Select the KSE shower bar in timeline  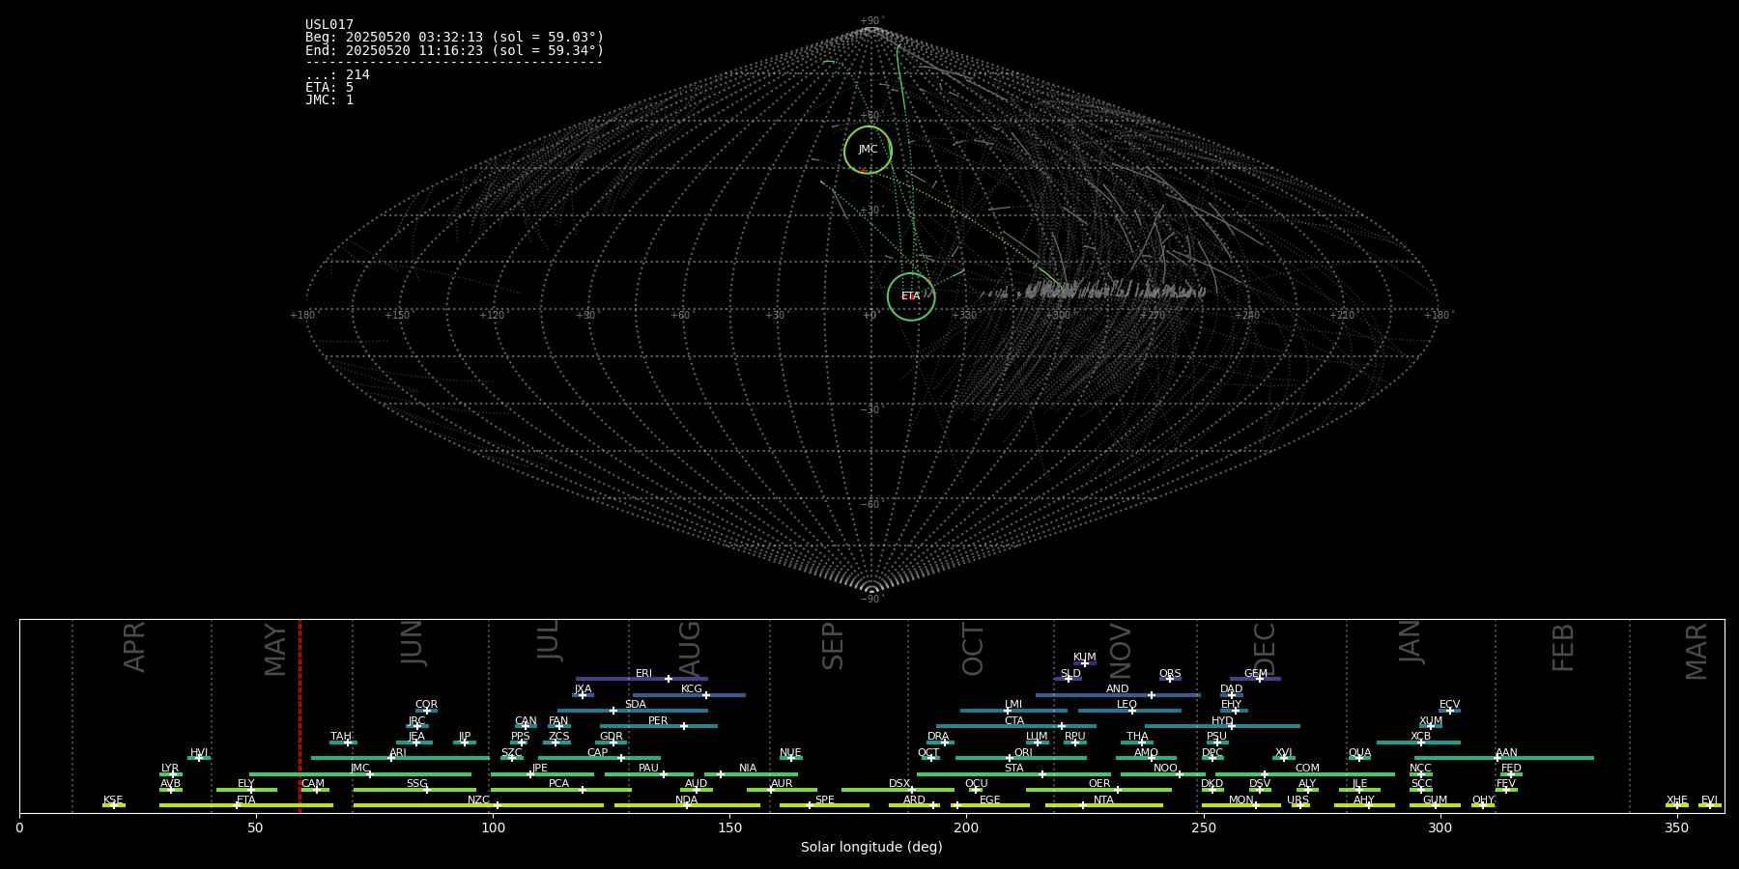coord(114,805)
